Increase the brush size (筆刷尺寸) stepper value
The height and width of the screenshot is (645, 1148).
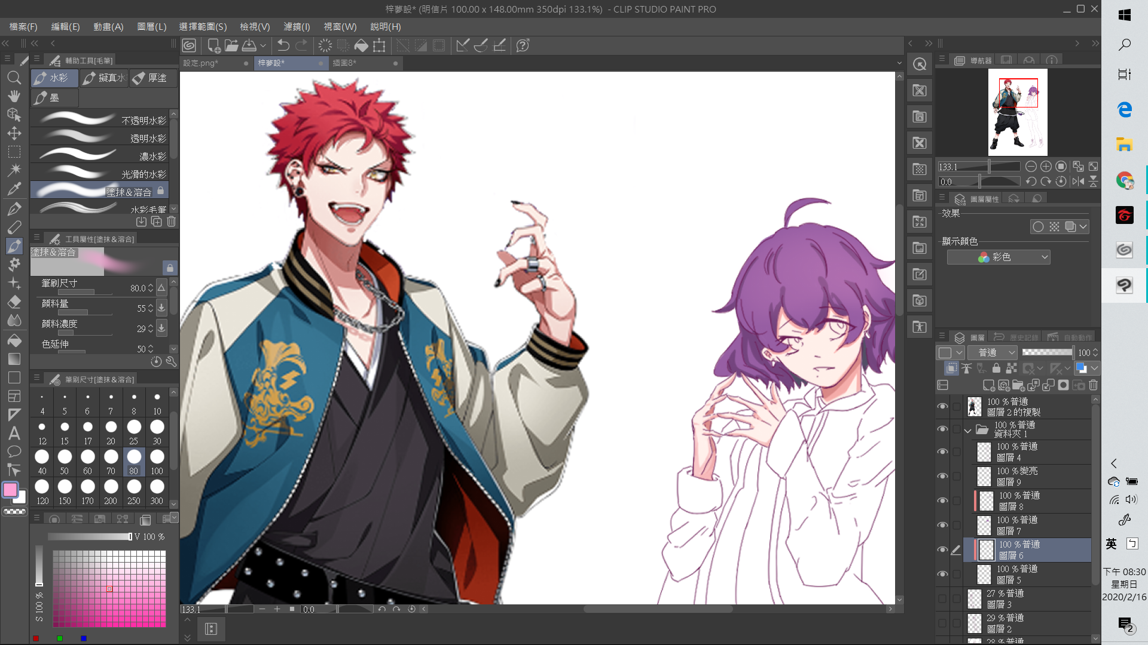[x=150, y=285]
